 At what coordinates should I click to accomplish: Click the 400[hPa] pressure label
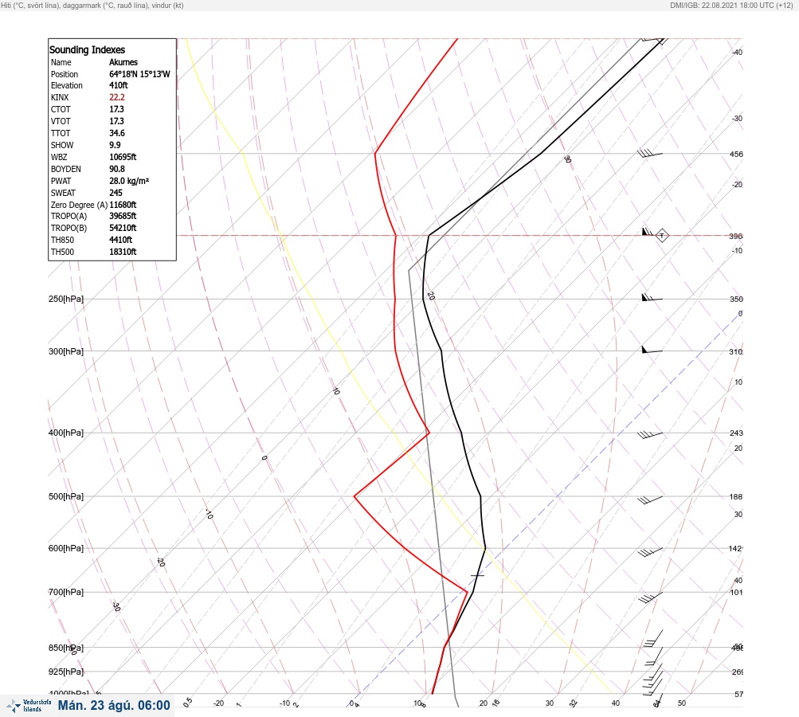pos(66,433)
